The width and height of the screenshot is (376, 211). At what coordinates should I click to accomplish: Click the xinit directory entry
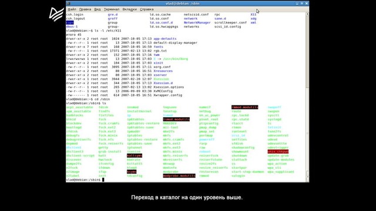pyautogui.click(x=158, y=63)
